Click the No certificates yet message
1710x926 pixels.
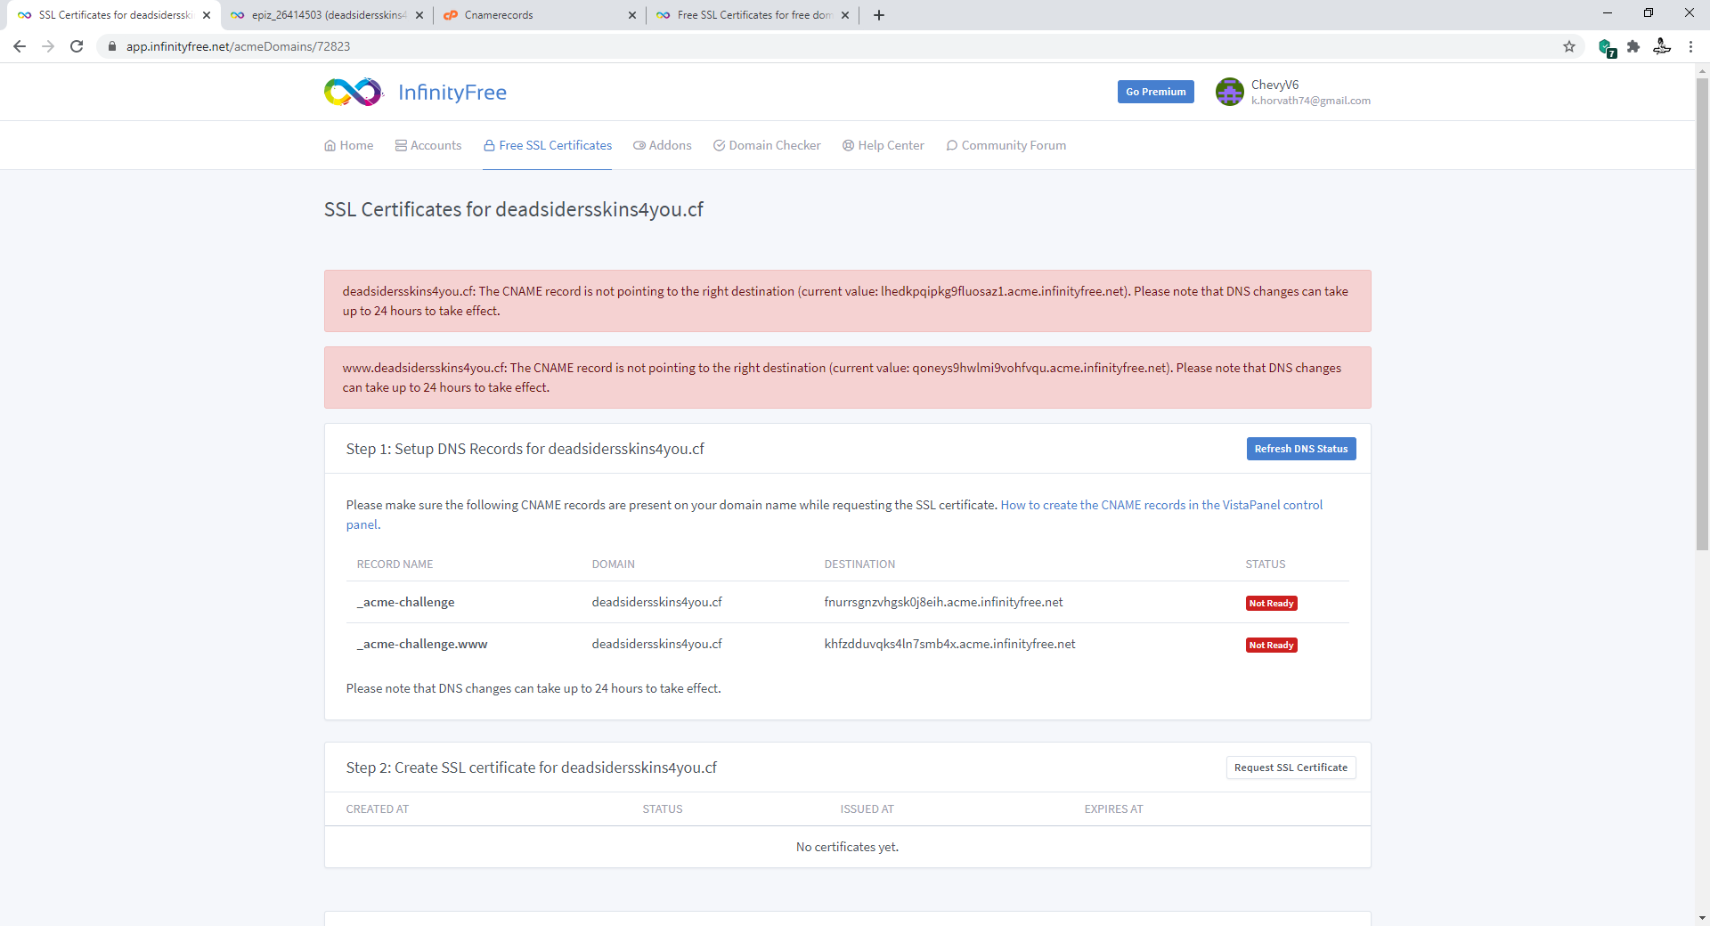(847, 847)
